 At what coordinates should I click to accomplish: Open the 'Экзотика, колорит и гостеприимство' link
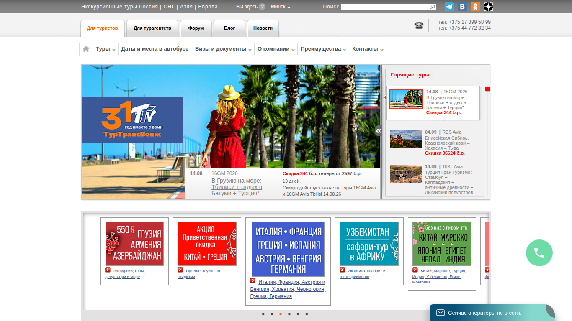pyautogui.click(x=363, y=273)
